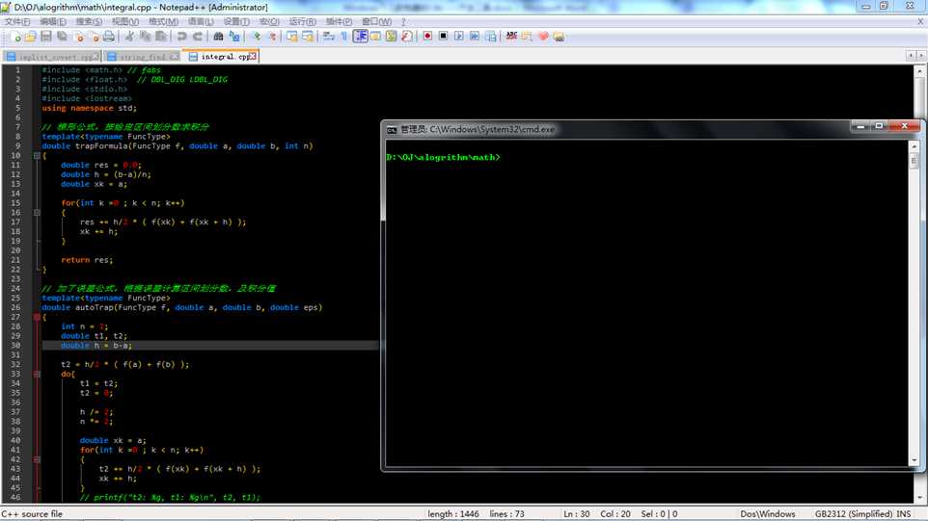The height and width of the screenshot is (521, 928).
Task: Cut selection using scissors icon
Action: click(x=129, y=37)
